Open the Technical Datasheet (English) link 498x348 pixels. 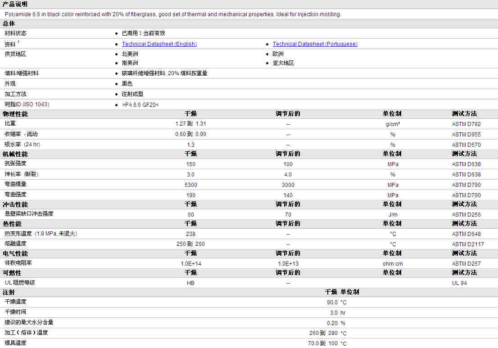point(159,44)
